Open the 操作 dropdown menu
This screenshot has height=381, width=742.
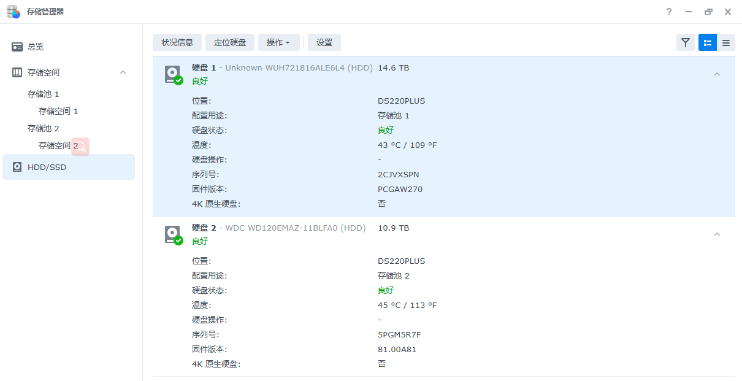click(278, 42)
